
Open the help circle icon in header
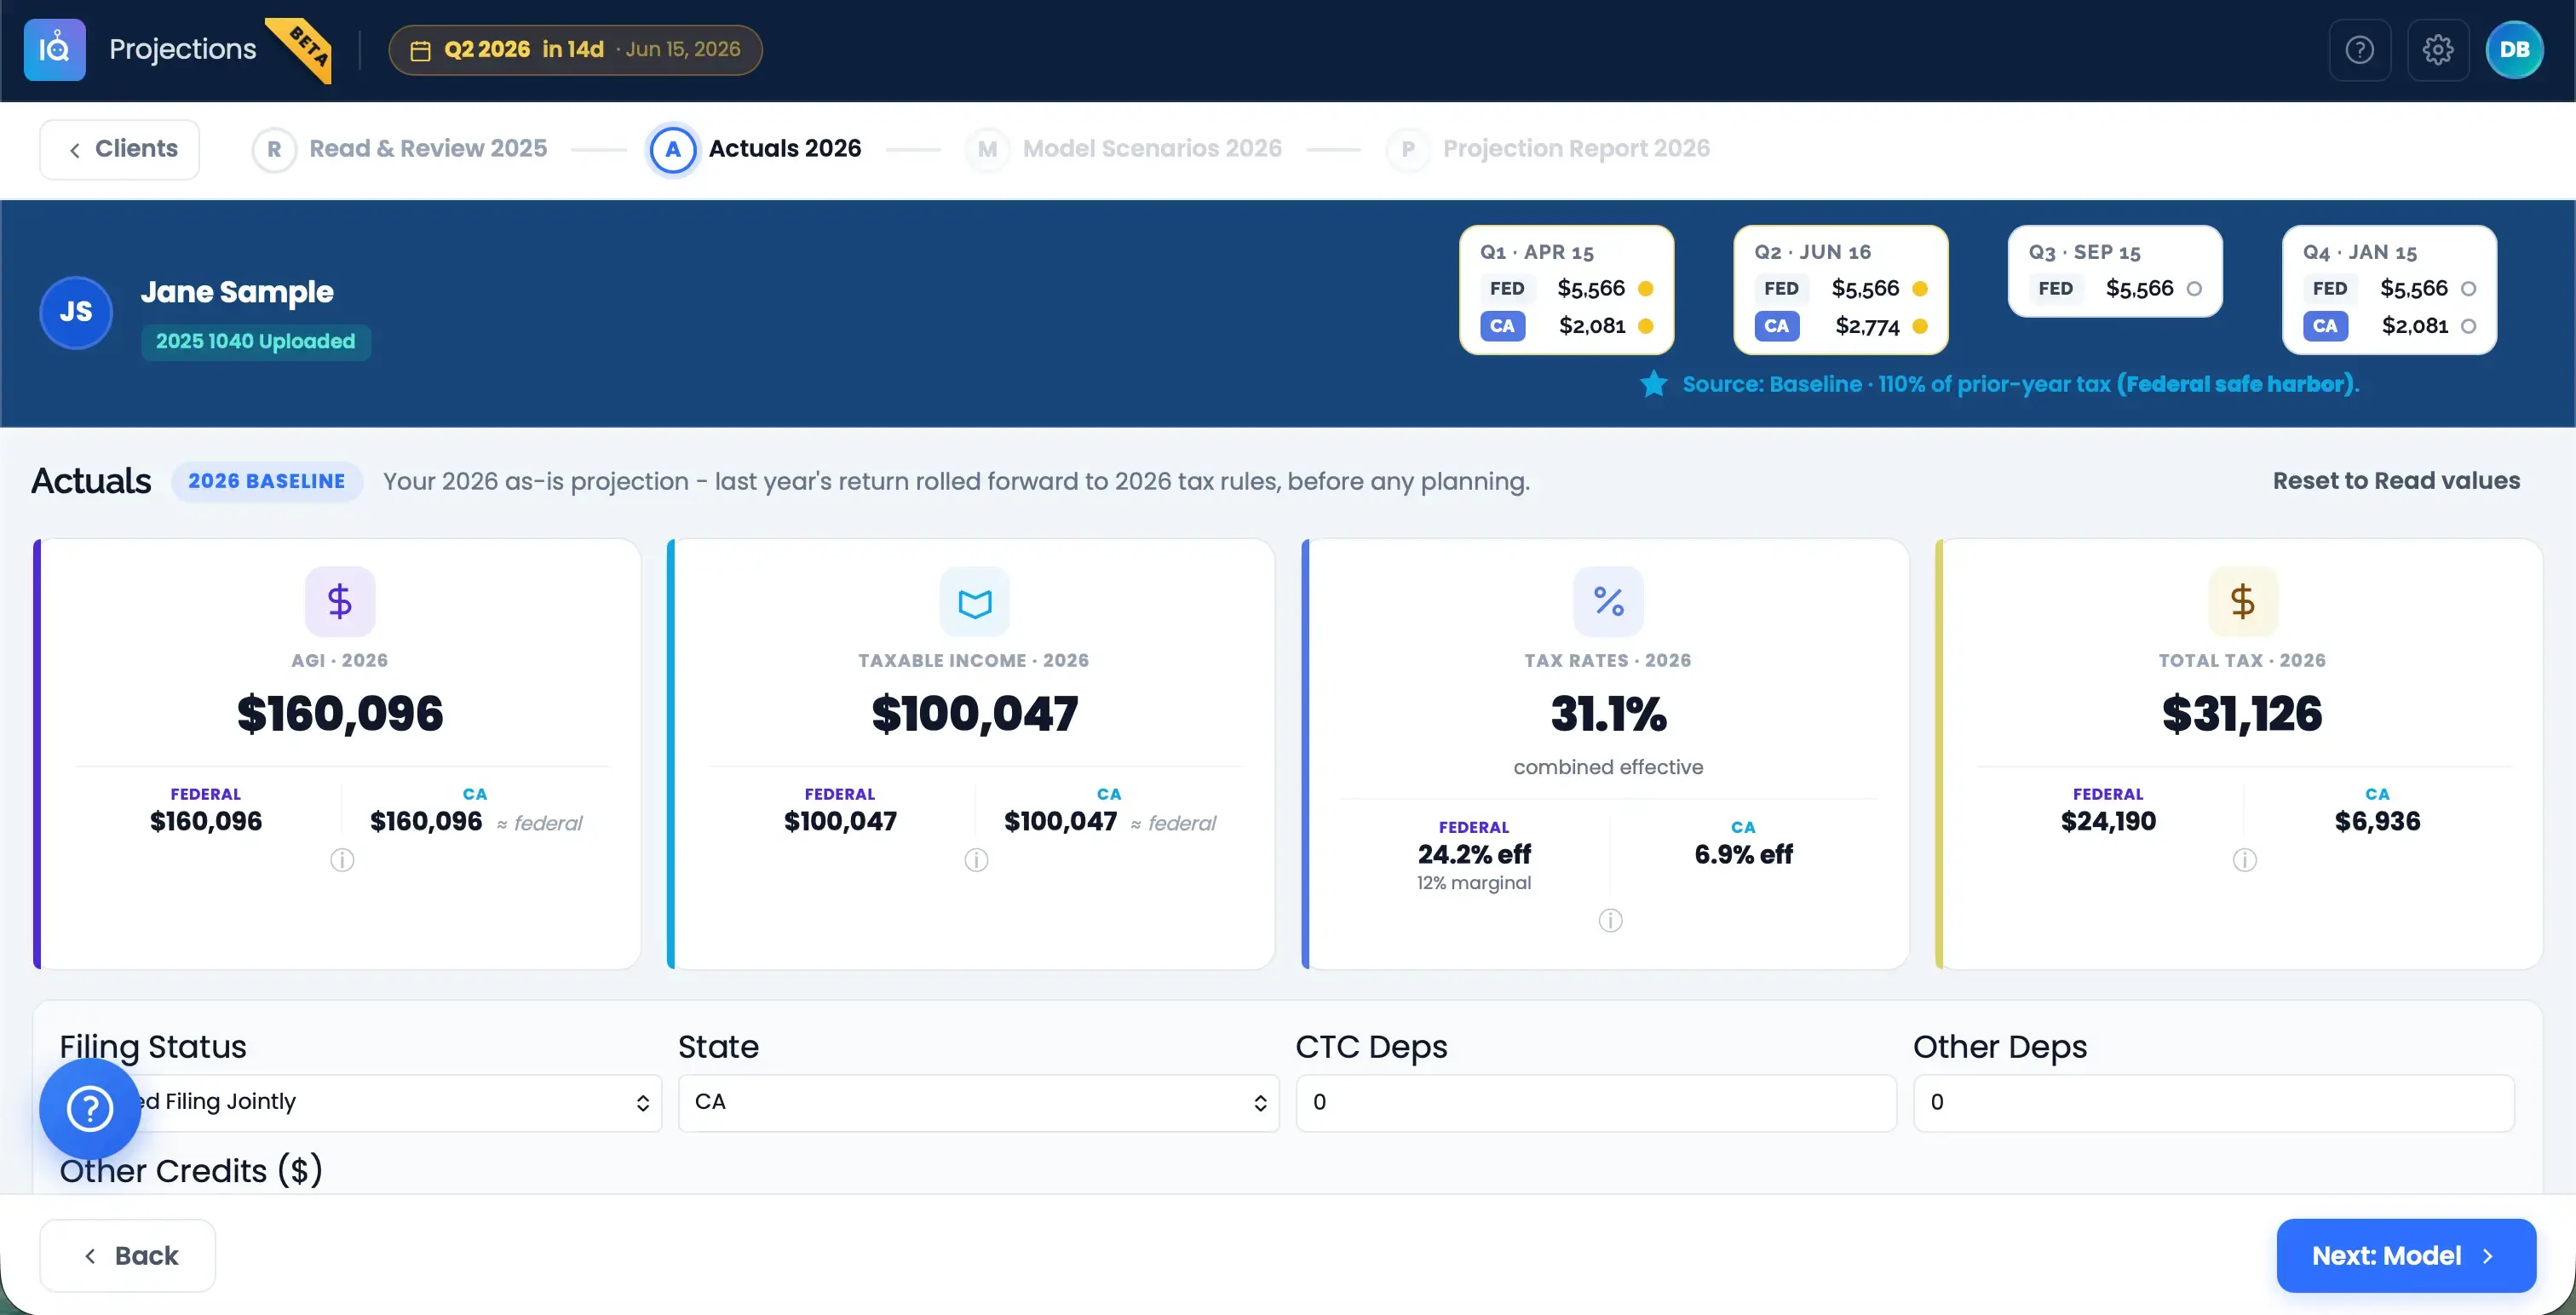click(2359, 49)
